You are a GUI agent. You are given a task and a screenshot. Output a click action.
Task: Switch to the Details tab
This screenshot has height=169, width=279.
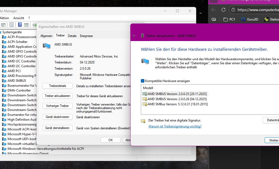[72, 36]
